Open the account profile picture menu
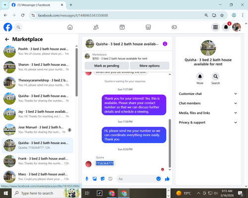Viewport: 248px width, 198px height. [x=237, y=27]
